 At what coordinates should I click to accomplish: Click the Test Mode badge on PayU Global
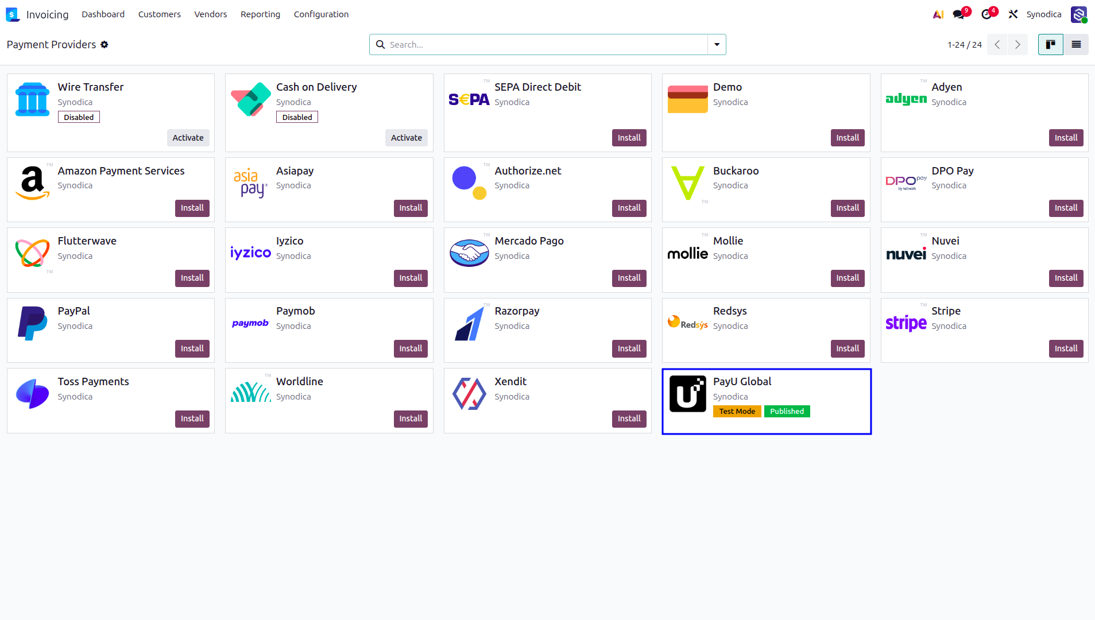coord(737,411)
